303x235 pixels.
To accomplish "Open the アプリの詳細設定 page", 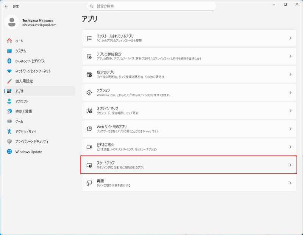I will click(189, 56).
